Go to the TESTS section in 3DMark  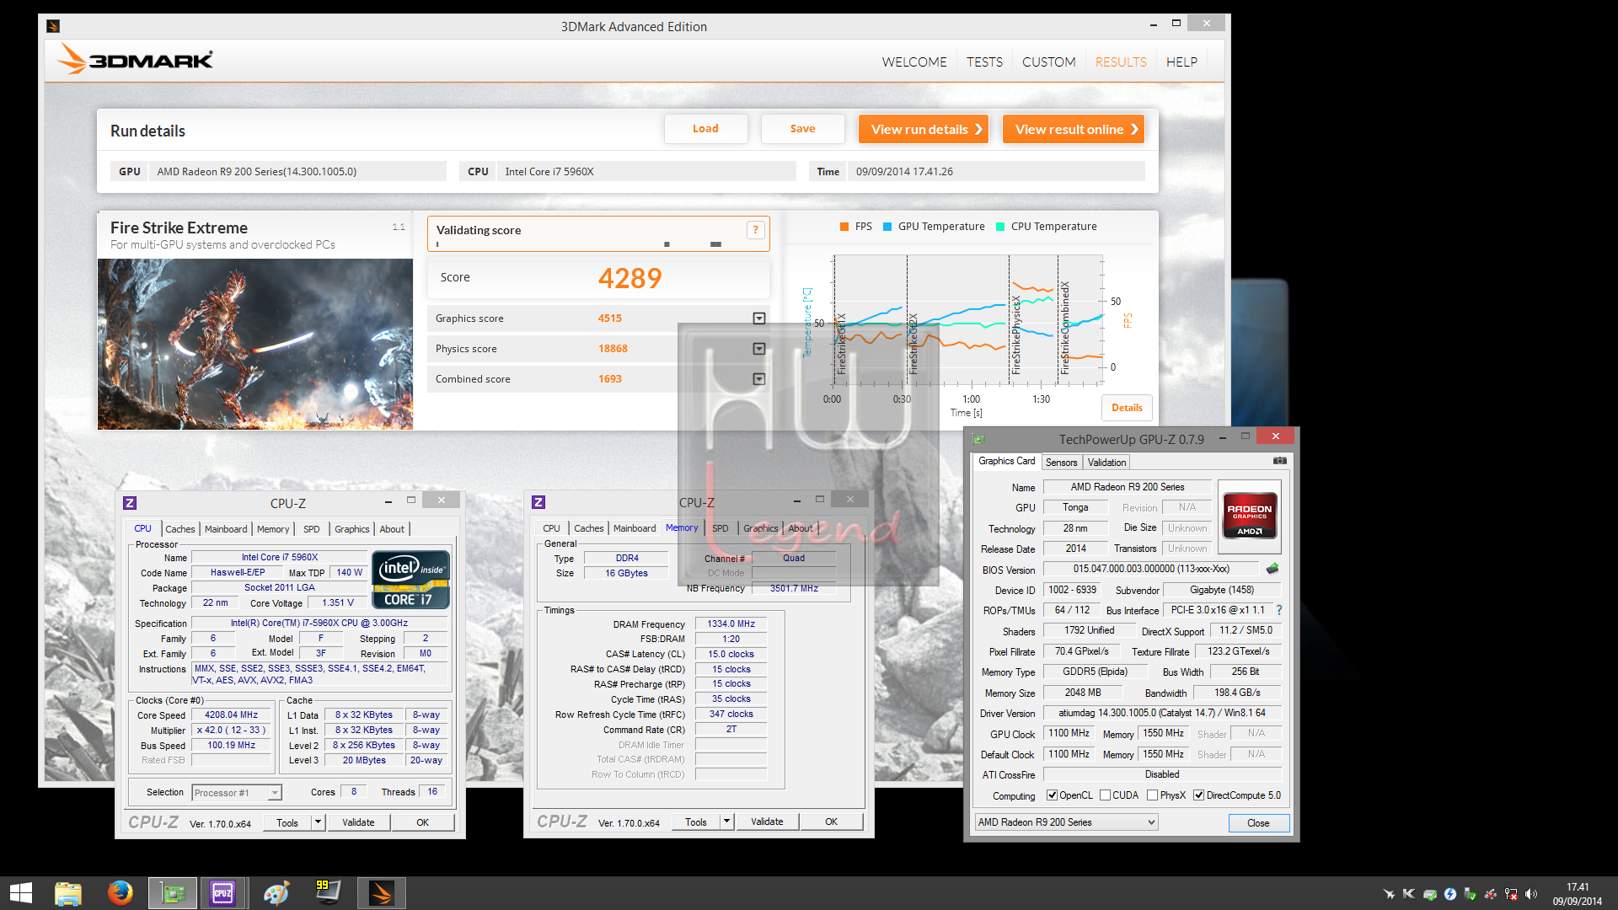click(x=984, y=62)
